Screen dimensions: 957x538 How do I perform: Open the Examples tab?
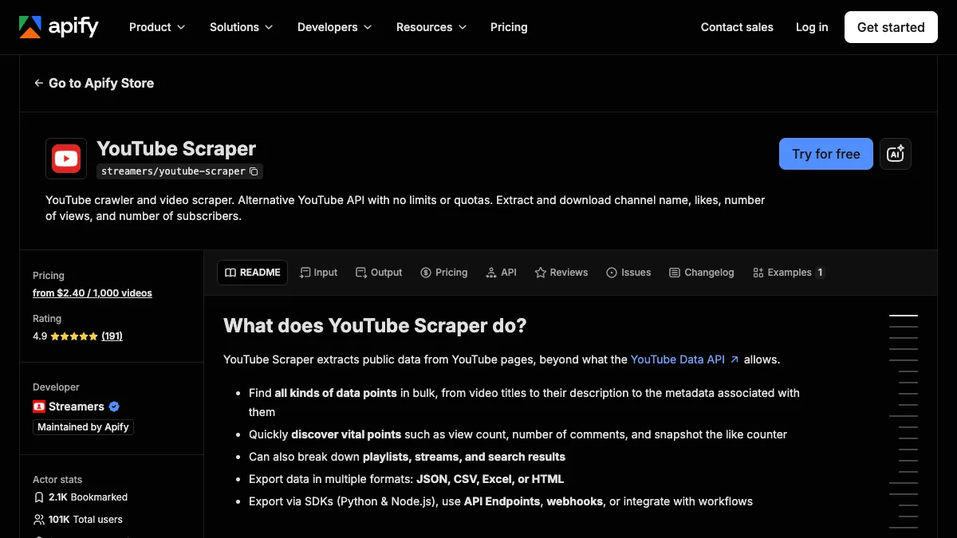tap(788, 273)
